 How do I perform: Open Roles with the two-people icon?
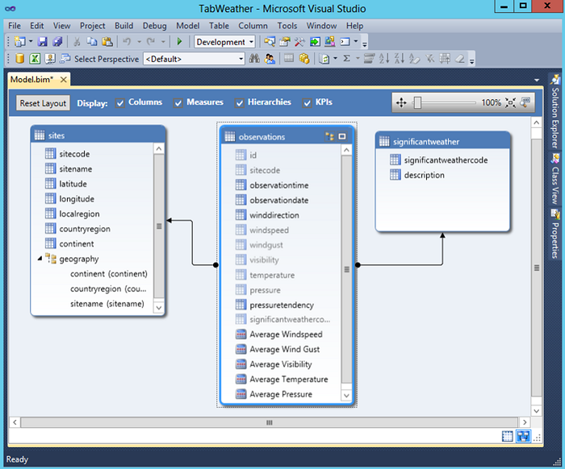pos(270,58)
